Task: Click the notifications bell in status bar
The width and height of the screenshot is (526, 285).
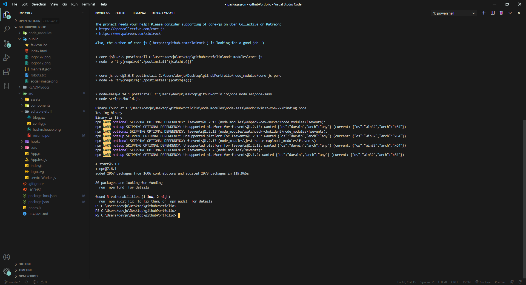Action: click(520, 282)
